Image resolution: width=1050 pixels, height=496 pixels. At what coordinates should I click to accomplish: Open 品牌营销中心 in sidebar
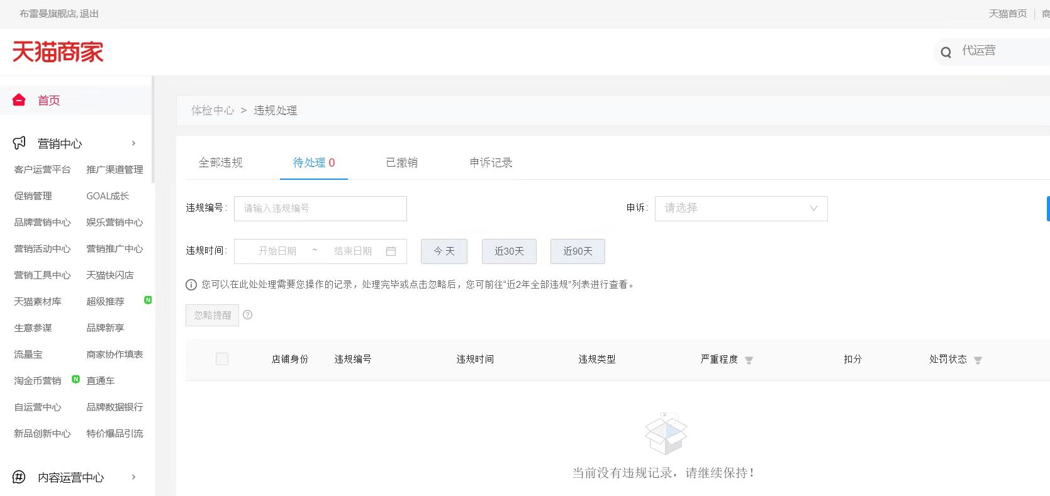42,223
